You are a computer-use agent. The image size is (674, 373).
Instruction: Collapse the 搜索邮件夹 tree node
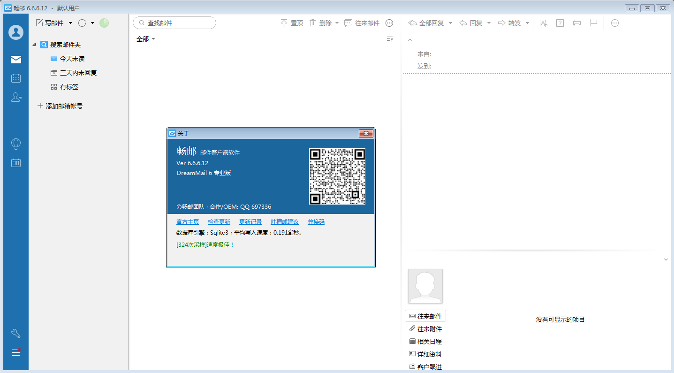pos(34,45)
